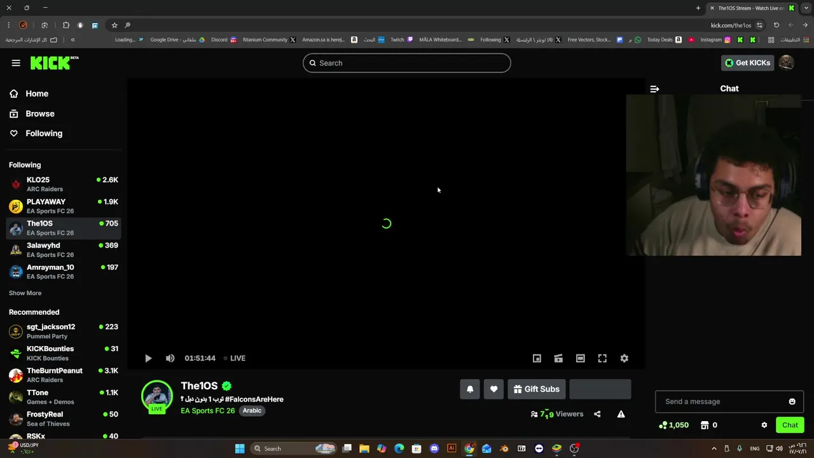The image size is (814, 458).
Task: Click the Gift Subs button
Action: coord(536,389)
